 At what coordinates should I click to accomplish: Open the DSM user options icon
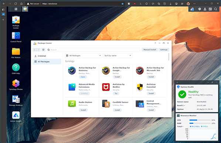point(205,9)
